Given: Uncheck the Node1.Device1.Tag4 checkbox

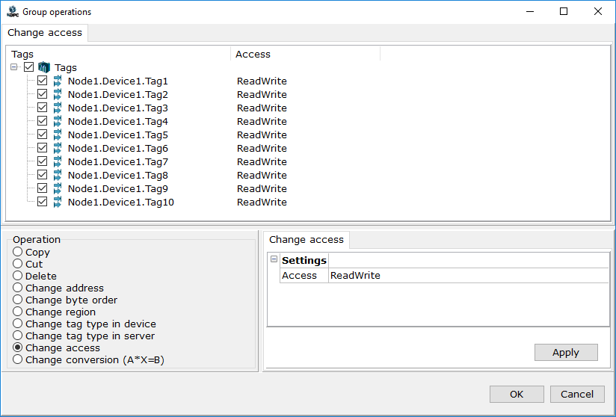Looking at the screenshot, I should click(x=43, y=120).
